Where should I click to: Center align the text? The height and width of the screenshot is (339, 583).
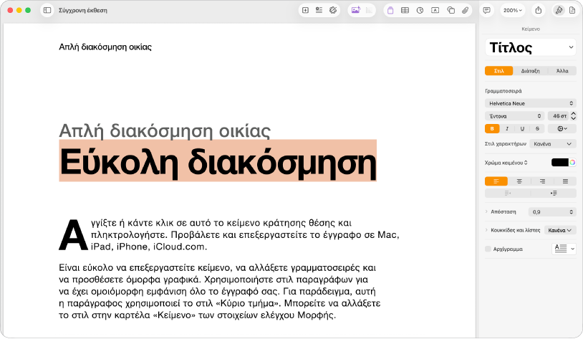(519, 181)
